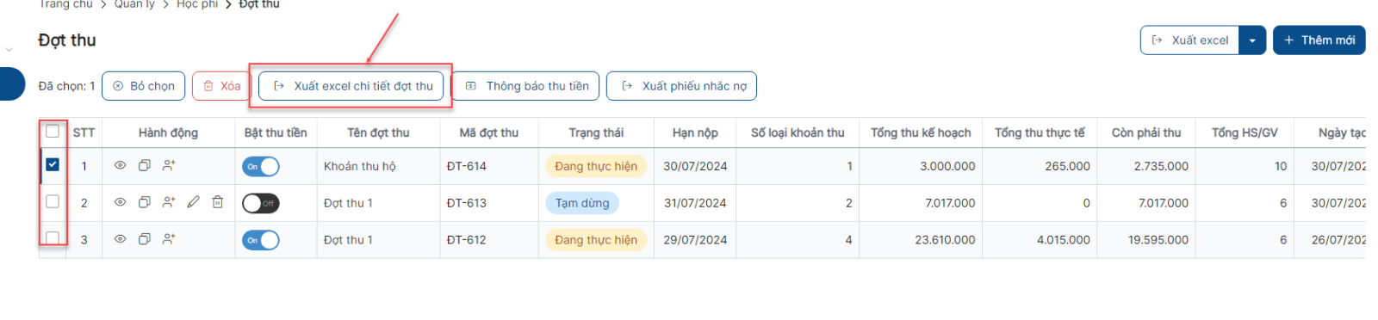Viewport: 1378px width, 320px height.
Task: Open row 3 details with eye icon
Action: [x=121, y=239]
